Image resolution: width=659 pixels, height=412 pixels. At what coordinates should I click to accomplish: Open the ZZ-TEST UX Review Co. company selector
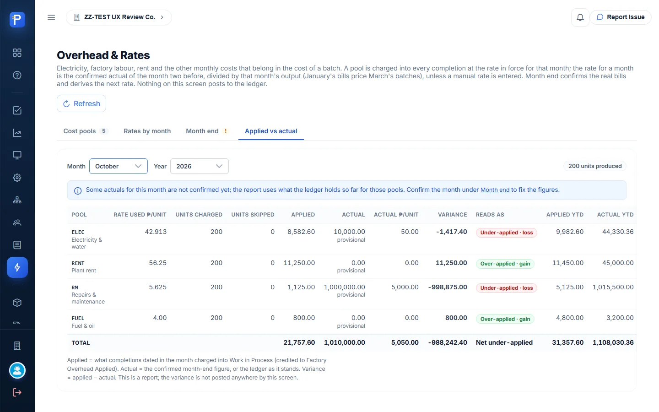(x=119, y=17)
